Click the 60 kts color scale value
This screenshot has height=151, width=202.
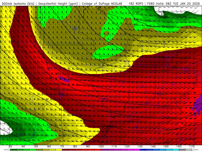(49, 146)
